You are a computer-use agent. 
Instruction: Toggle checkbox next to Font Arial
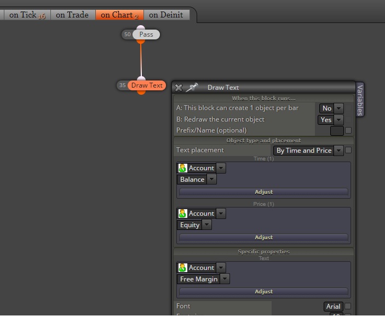click(x=348, y=306)
